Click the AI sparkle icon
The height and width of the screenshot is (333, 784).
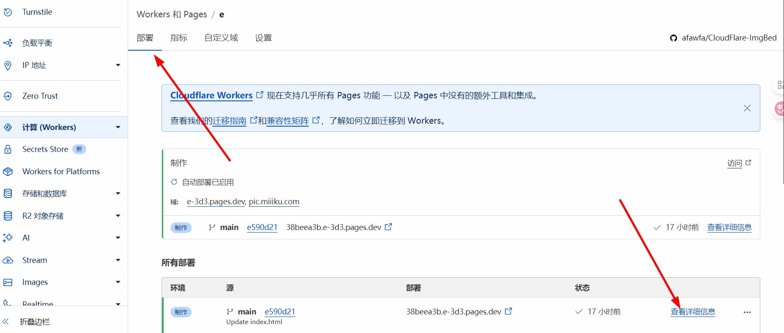tap(8, 238)
